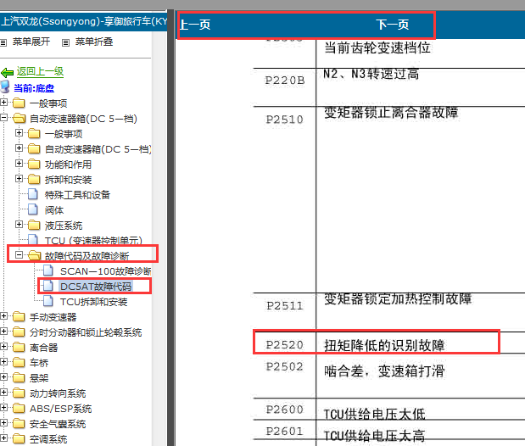Click the green back arrow icon

click(x=7, y=72)
